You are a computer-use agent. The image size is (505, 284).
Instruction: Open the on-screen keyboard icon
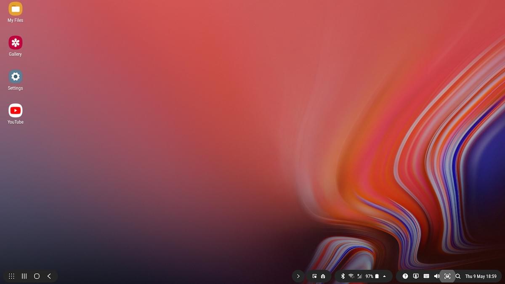426,276
